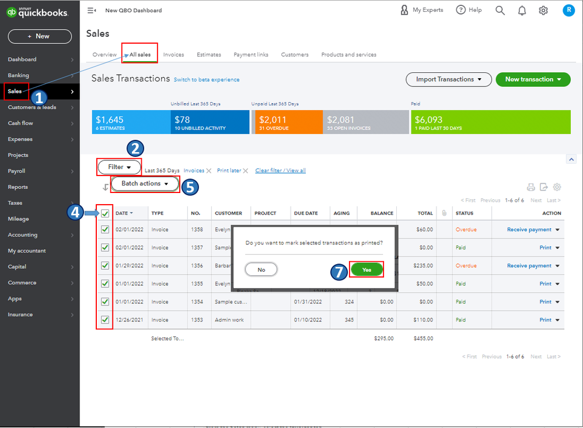
Task: Open the search magnifier icon
Action: tap(500, 10)
